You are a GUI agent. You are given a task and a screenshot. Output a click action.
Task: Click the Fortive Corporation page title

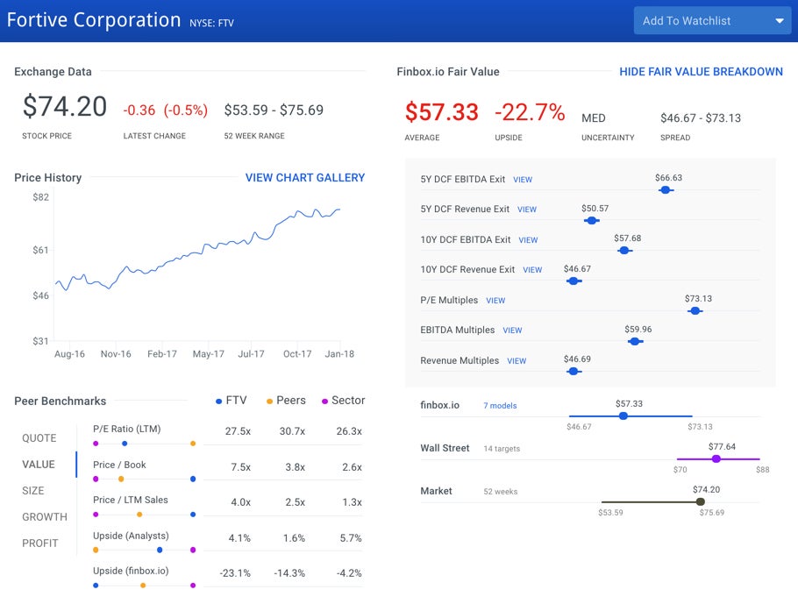point(94,20)
